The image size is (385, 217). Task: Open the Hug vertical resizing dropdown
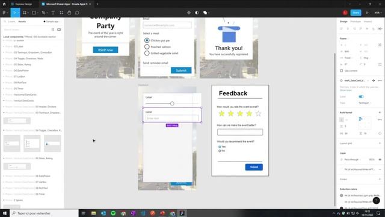(366, 58)
